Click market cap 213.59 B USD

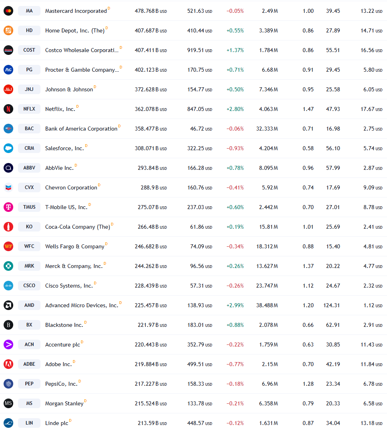(x=152, y=423)
